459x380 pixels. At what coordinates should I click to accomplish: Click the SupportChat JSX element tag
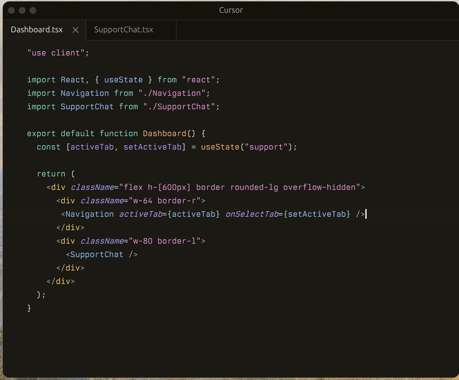(97, 255)
